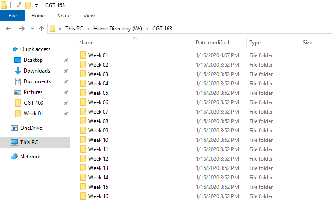Select Quick access in the navigation pane
This screenshot has width=332, height=222.
35,49
